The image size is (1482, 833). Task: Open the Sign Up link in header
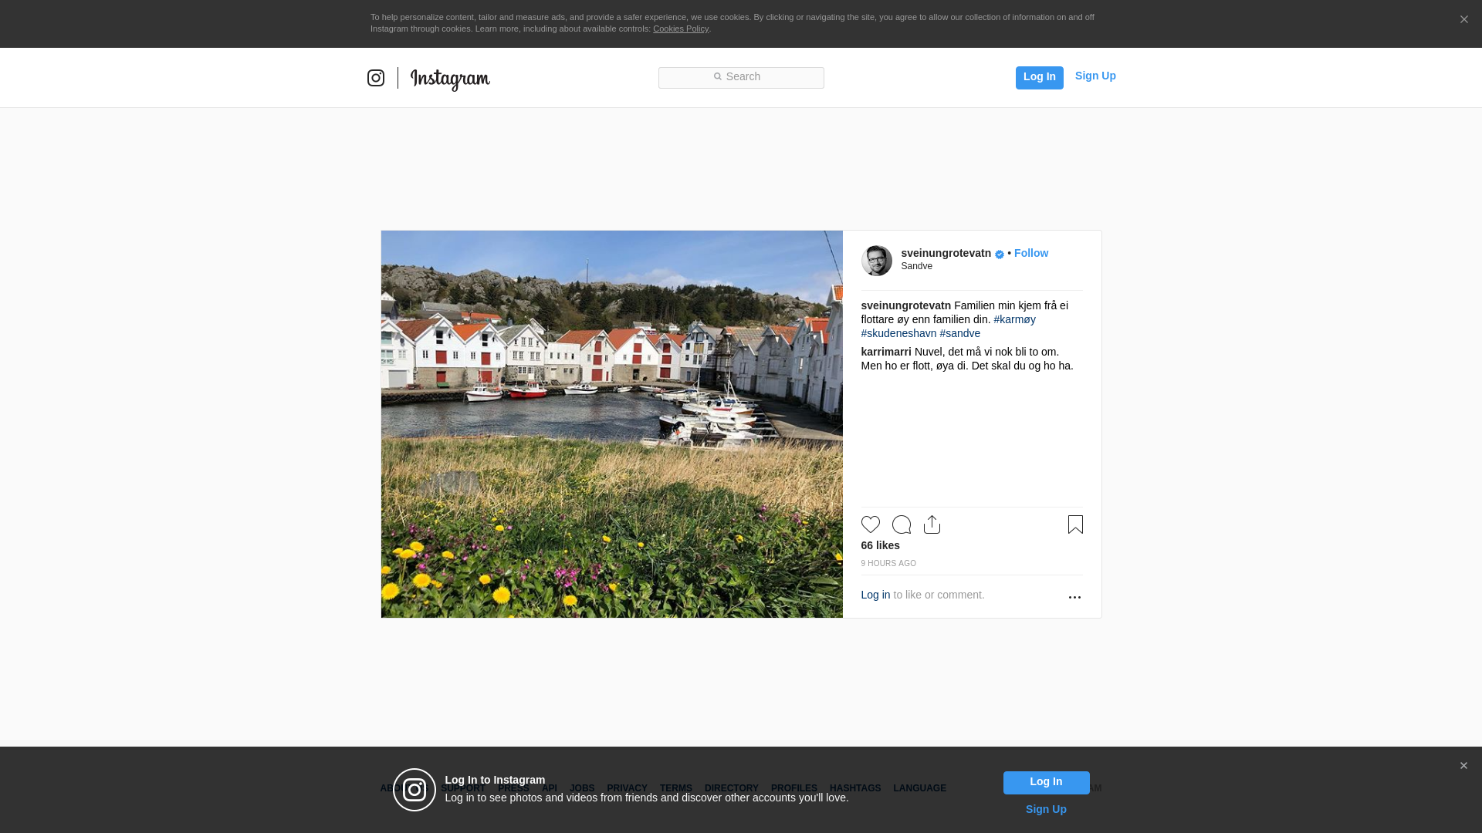point(1095,76)
